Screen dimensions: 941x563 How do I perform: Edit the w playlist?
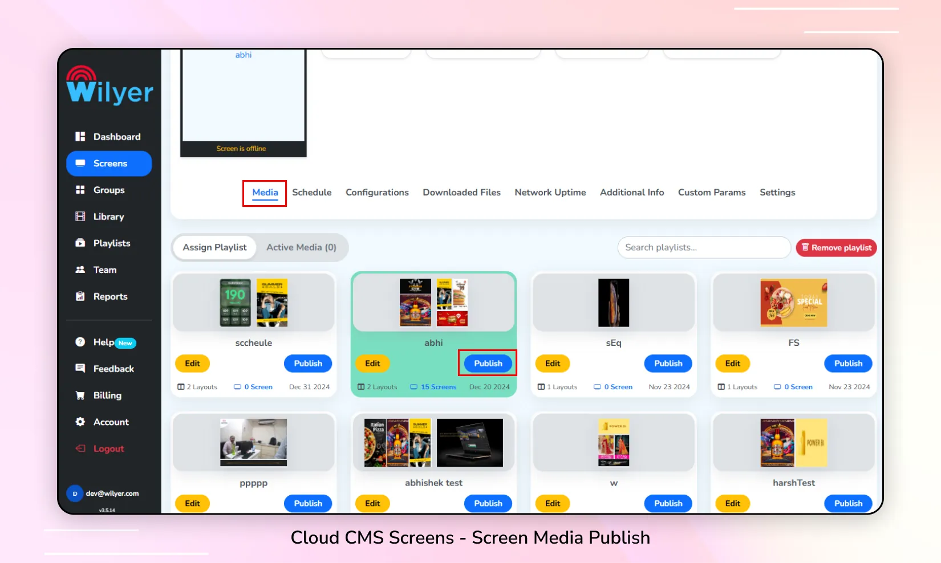click(553, 504)
